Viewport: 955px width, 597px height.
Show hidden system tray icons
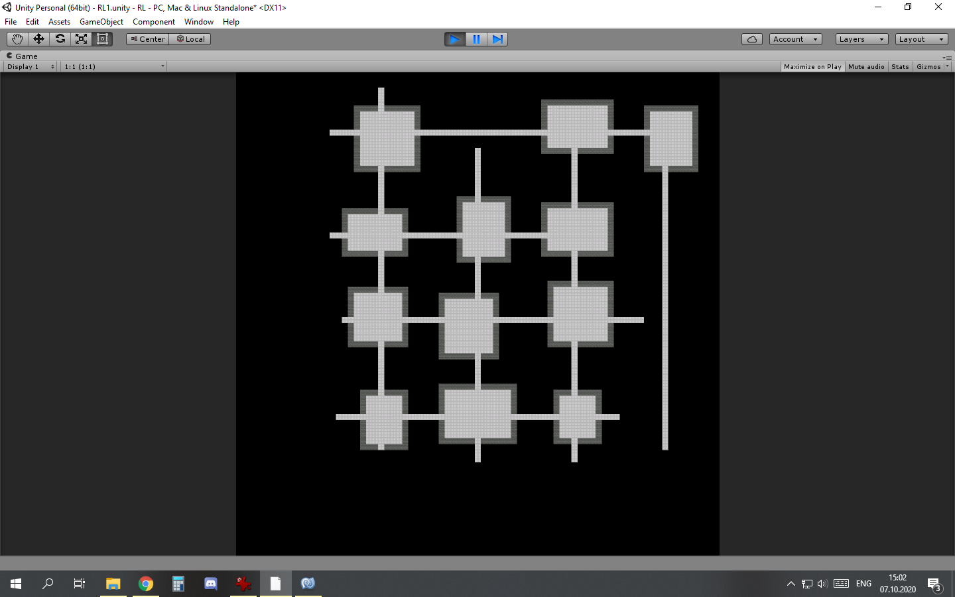pos(791,584)
